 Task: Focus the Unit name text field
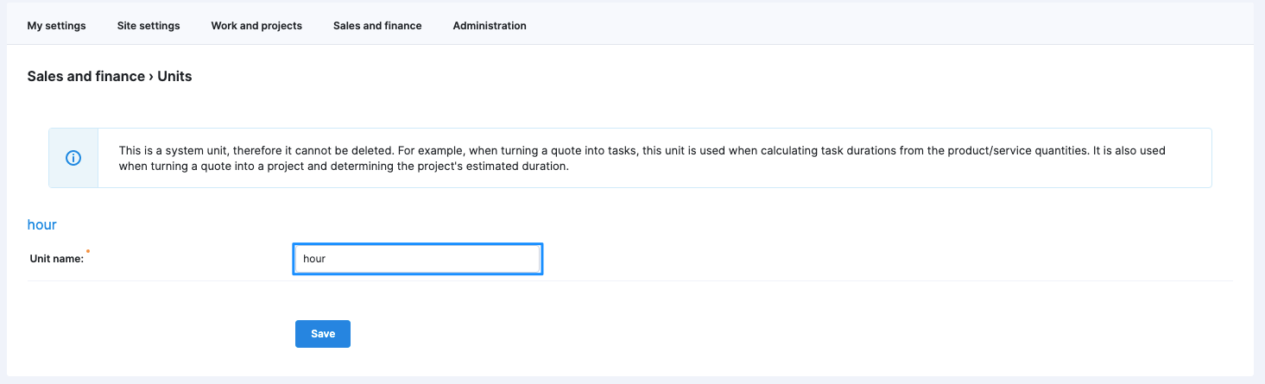(x=418, y=259)
